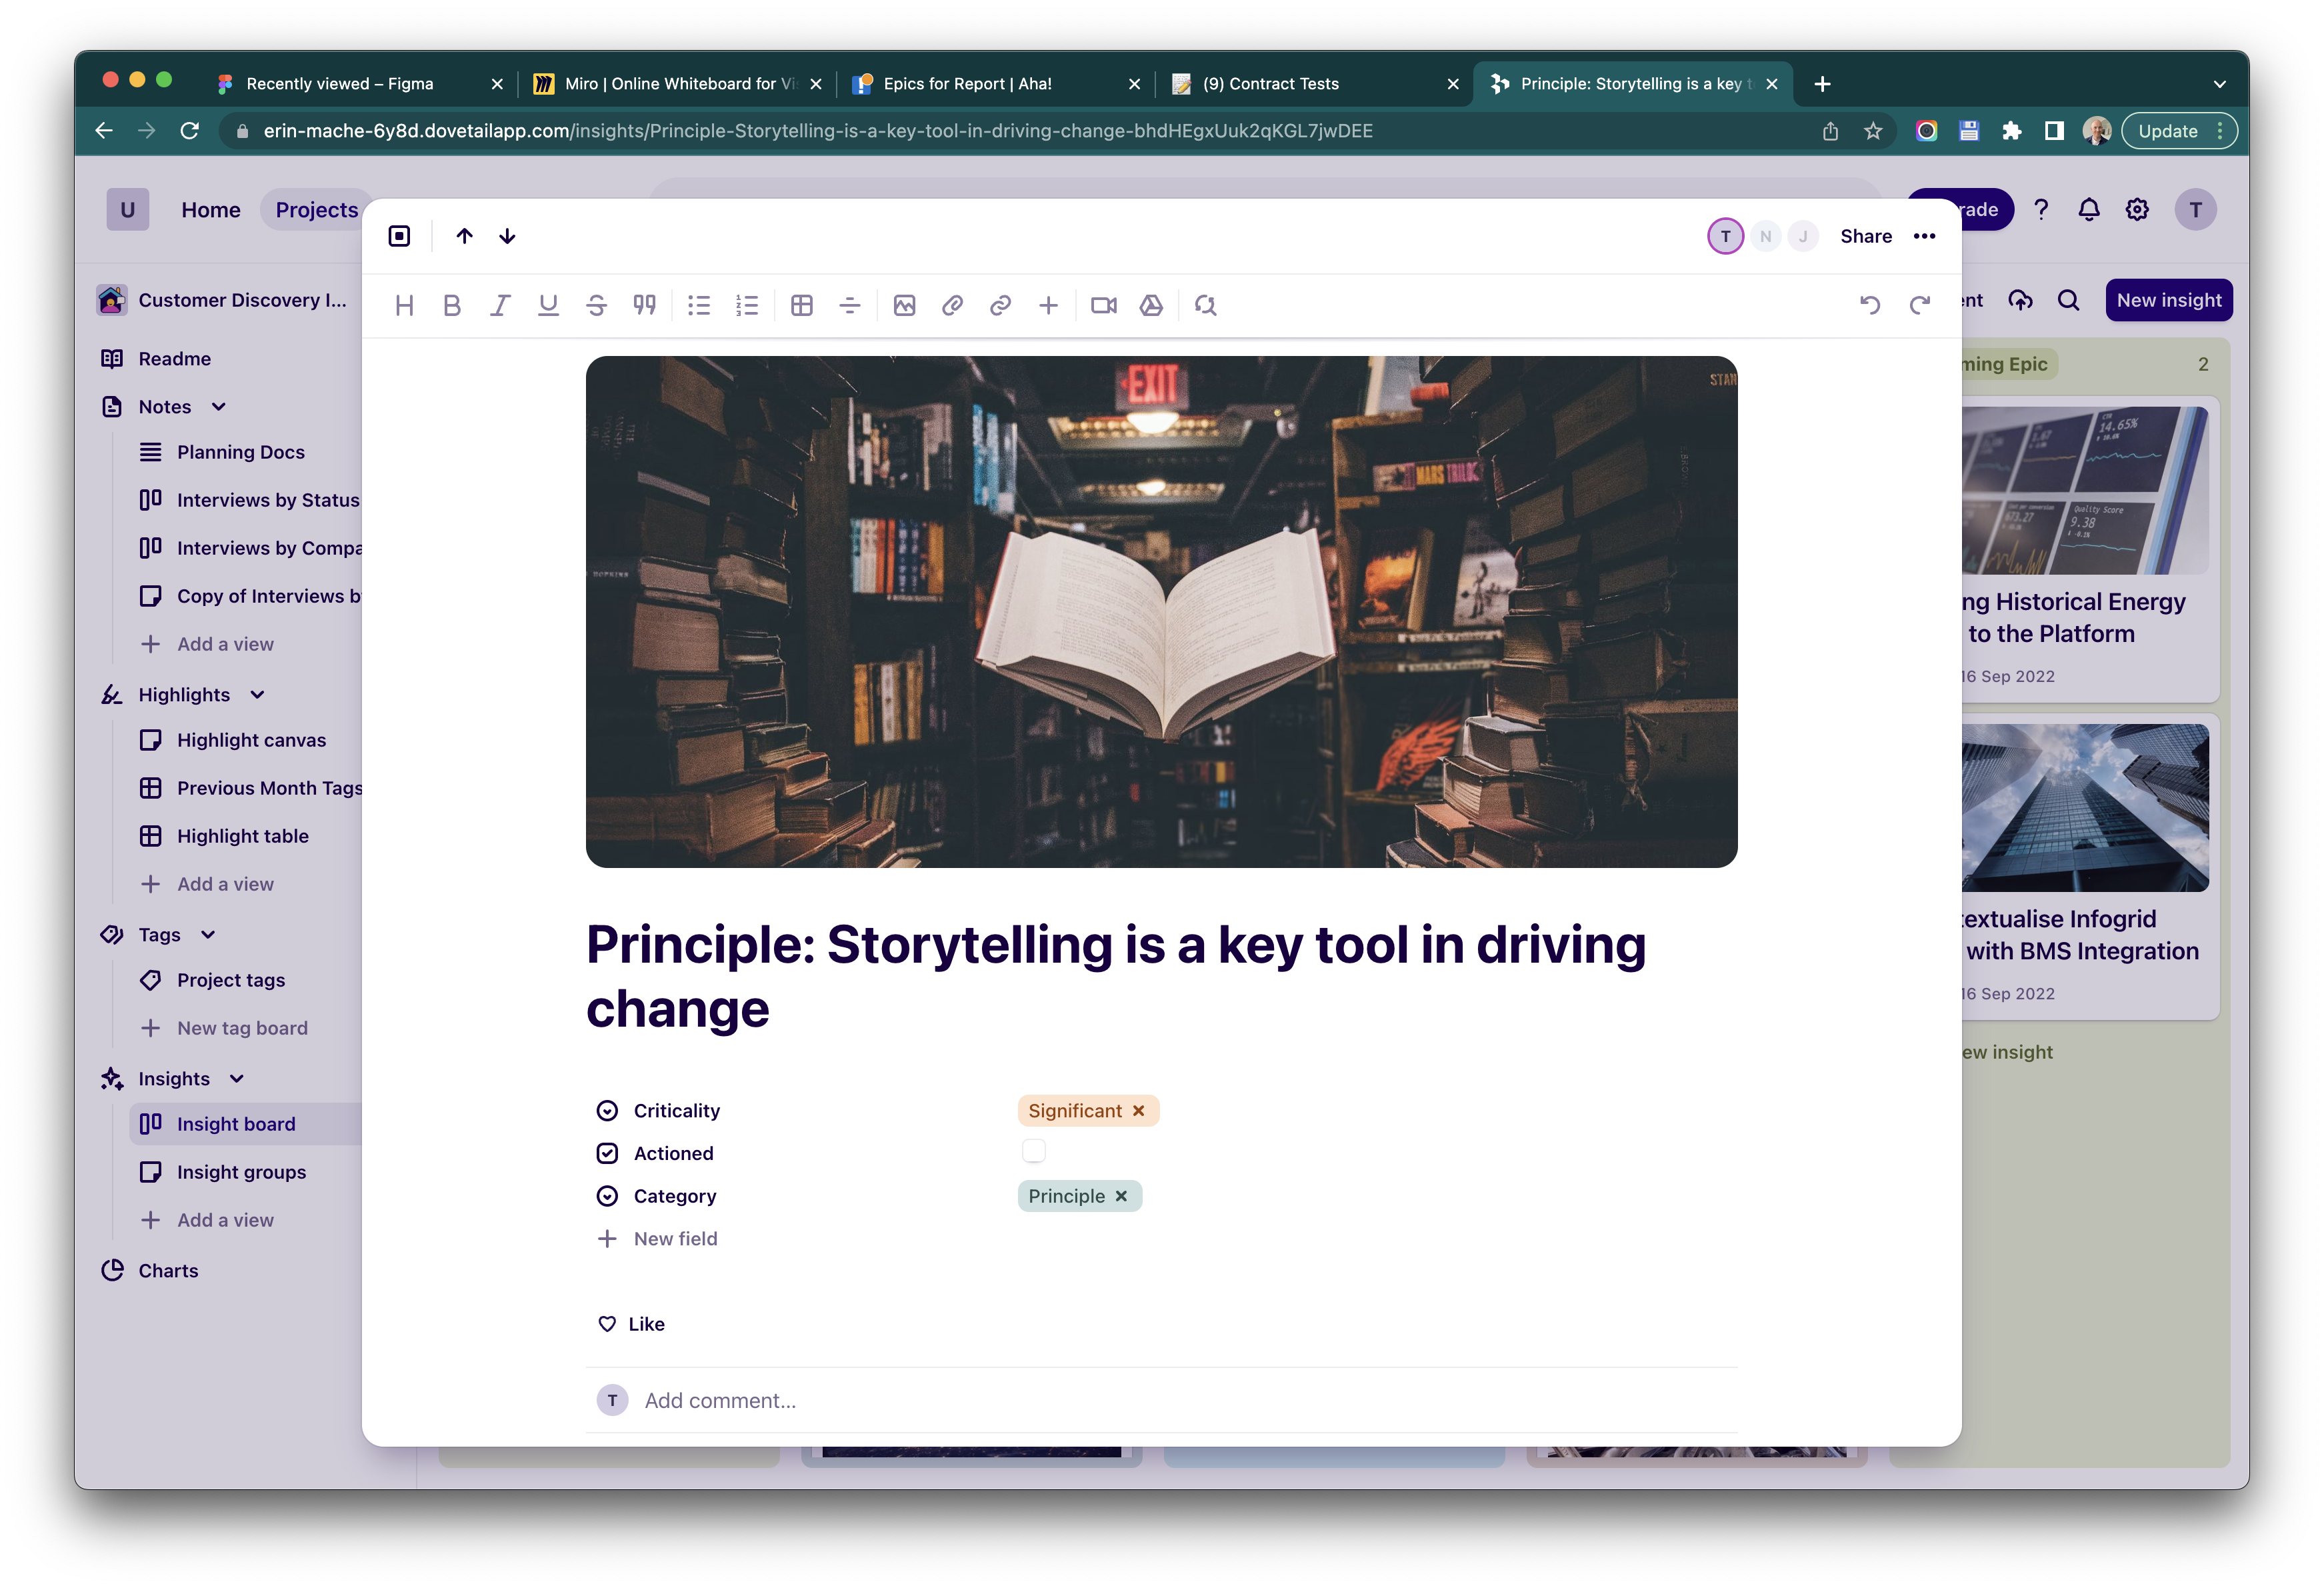Viewport: 2324px width, 1588px height.
Task: Add a video recording with camera icon
Action: (1104, 306)
